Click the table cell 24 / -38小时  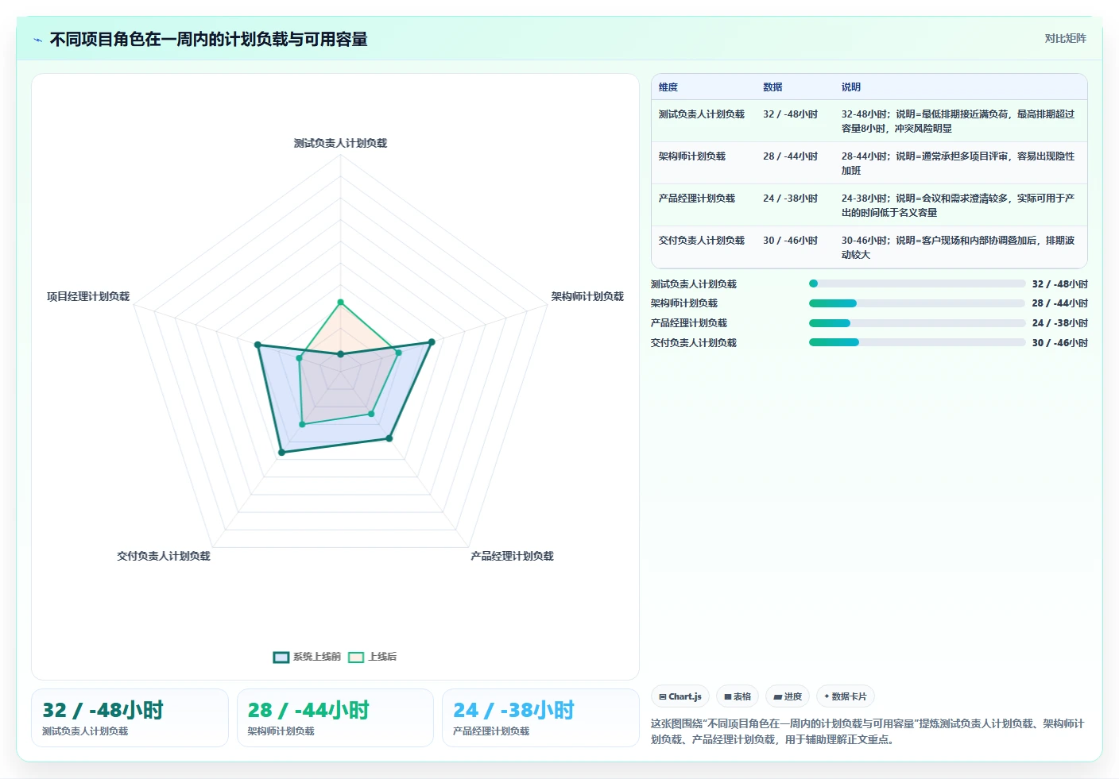pyautogui.click(x=790, y=199)
